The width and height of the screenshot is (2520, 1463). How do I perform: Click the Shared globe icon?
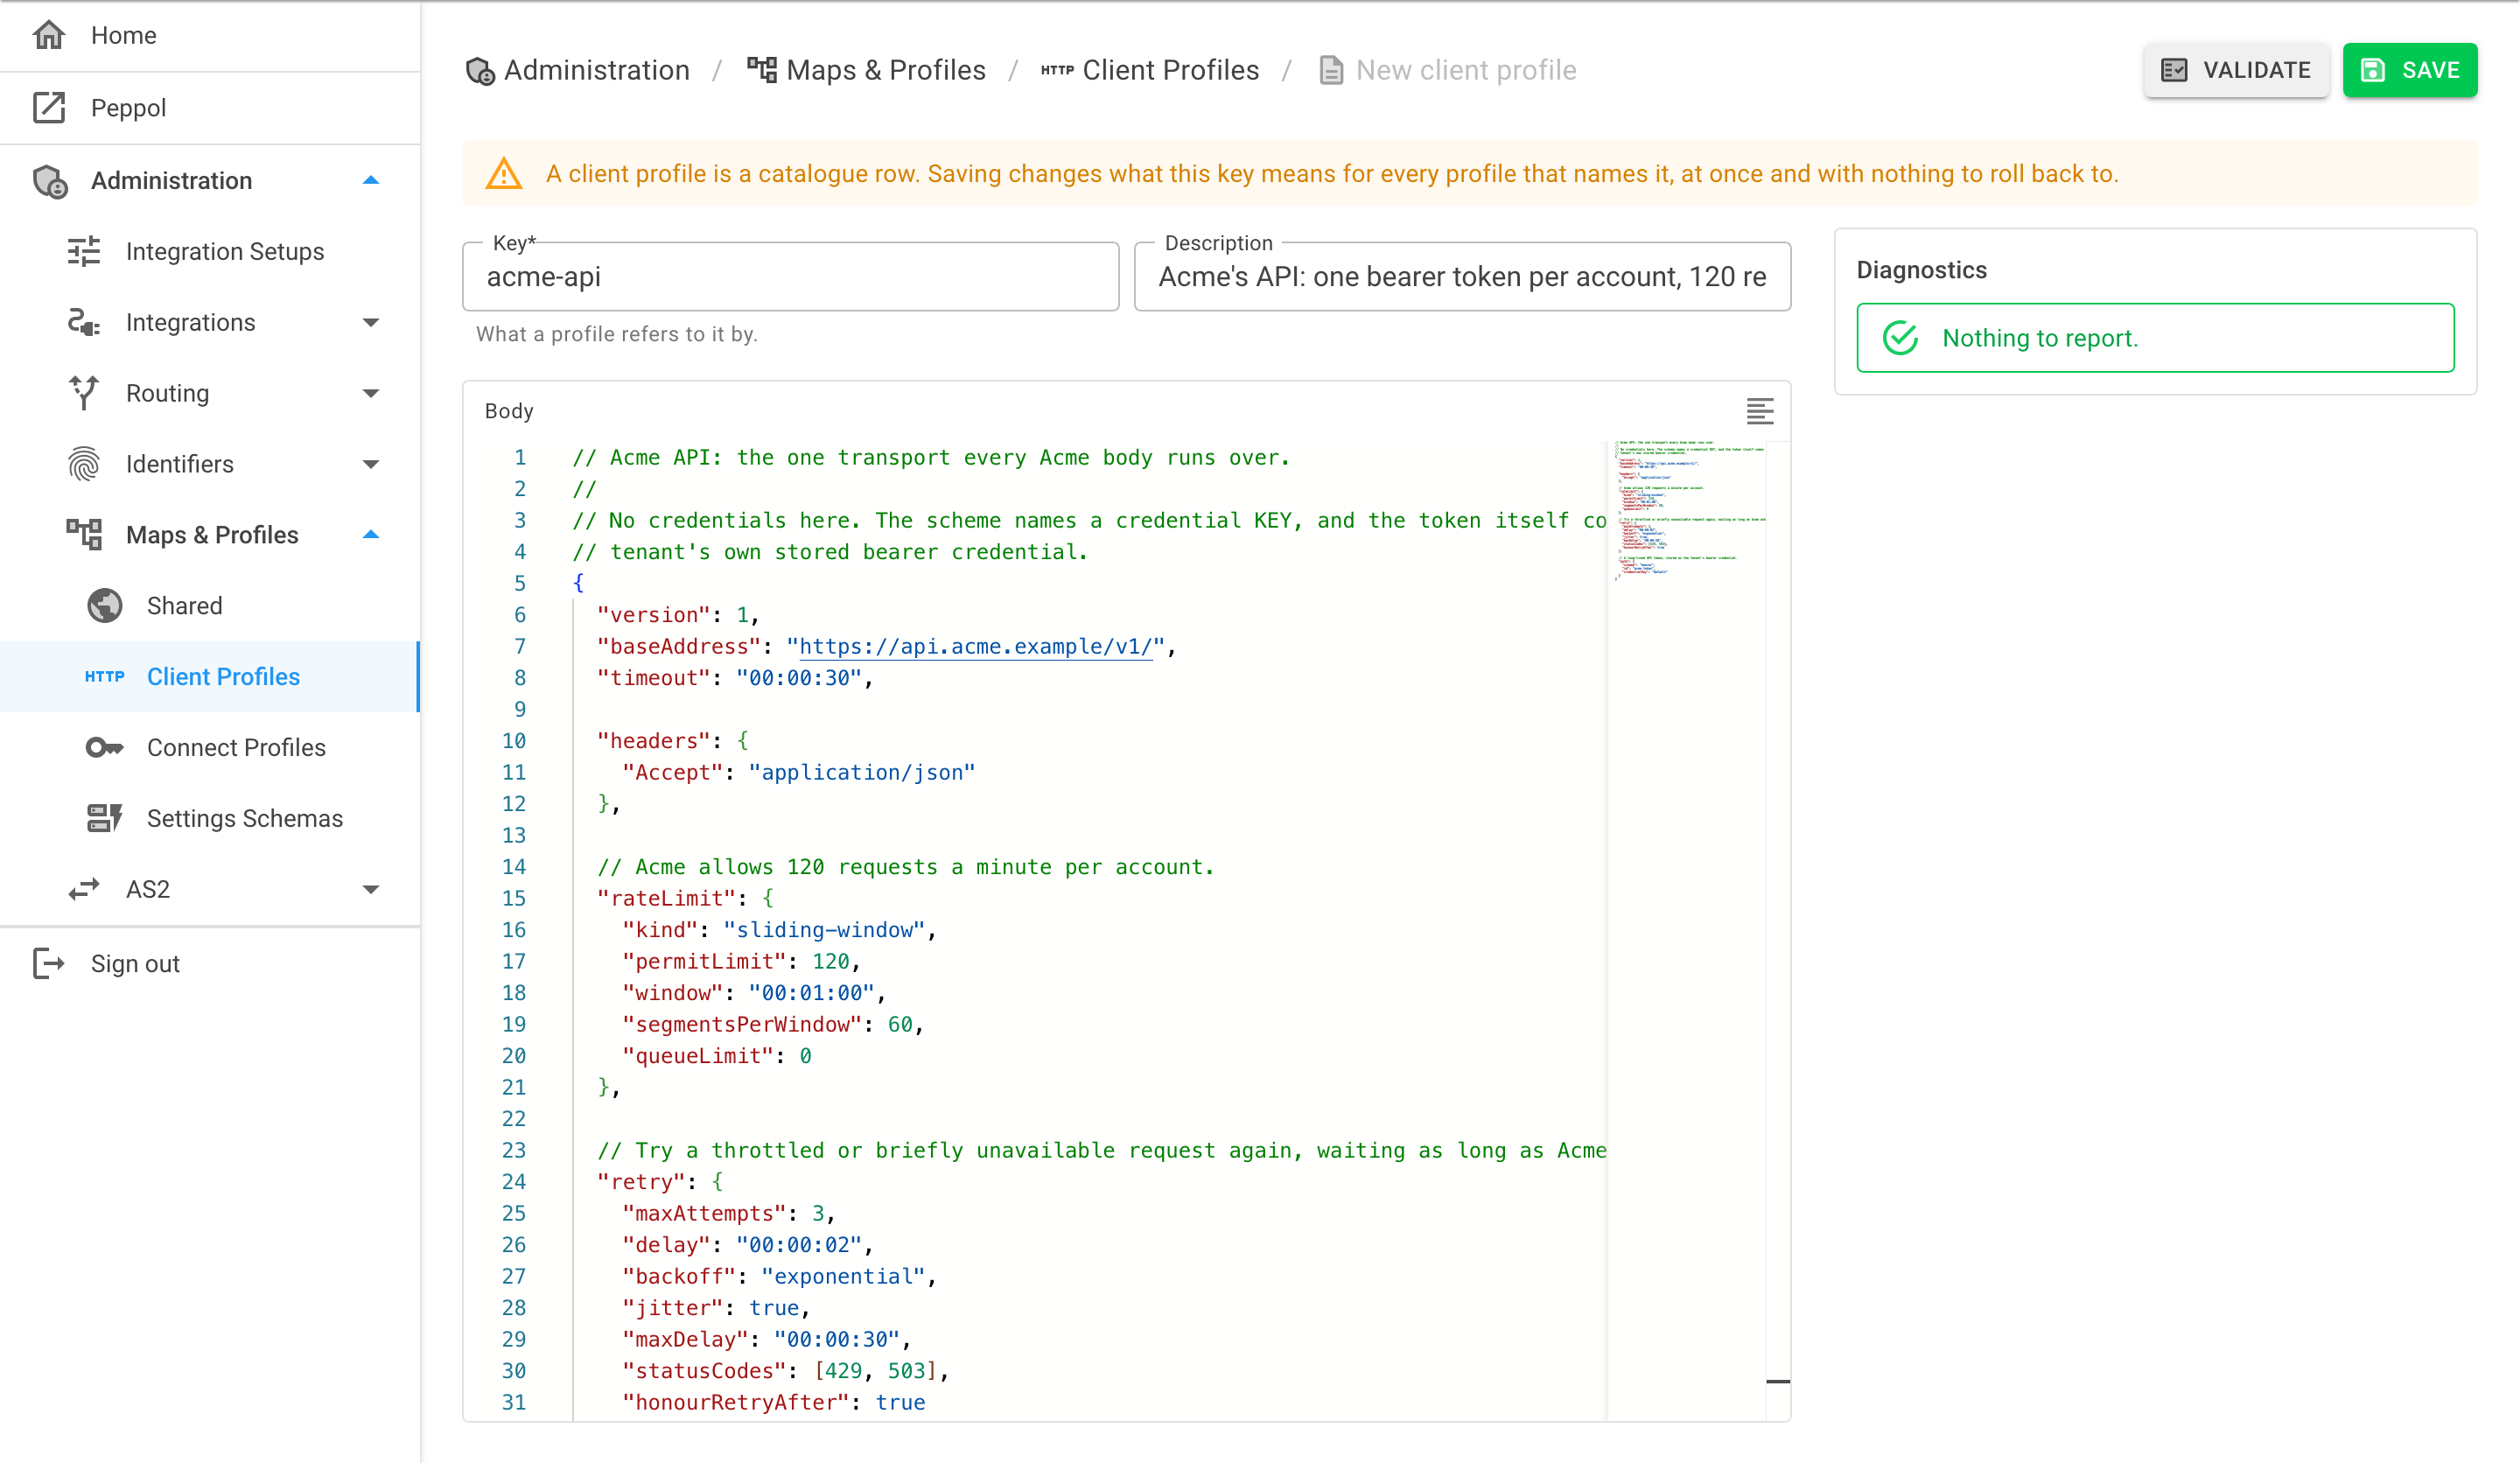tap(105, 606)
